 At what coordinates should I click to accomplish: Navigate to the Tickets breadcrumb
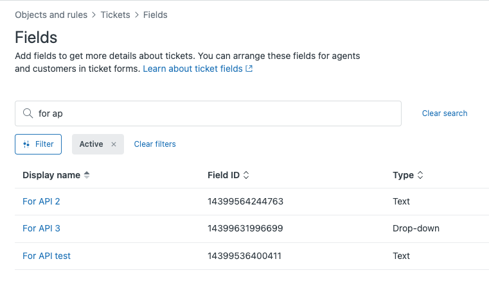pyautogui.click(x=115, y=15)
